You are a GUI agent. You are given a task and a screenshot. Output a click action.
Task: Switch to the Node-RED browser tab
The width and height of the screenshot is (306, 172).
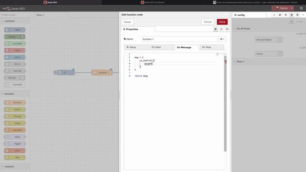coord(51,2)
